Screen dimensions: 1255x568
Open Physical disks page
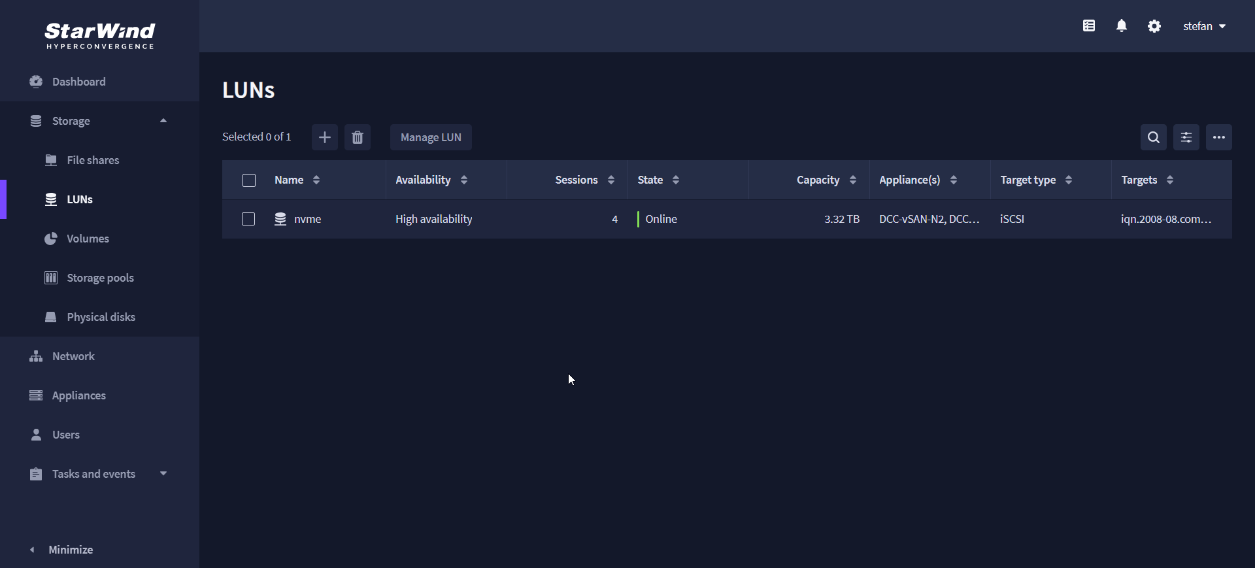(x=101, y=317)
